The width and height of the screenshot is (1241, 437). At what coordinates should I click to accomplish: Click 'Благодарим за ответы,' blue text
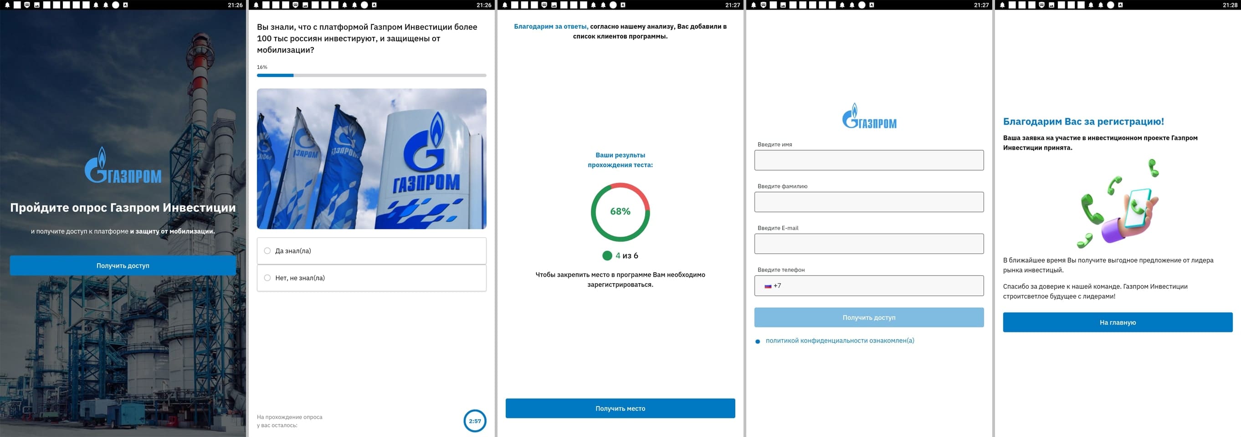551,26
